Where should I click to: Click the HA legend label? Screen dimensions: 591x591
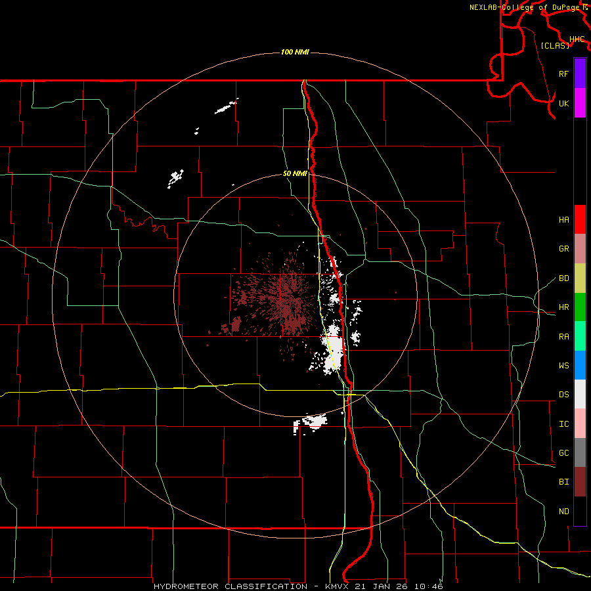tap(563, 220)
